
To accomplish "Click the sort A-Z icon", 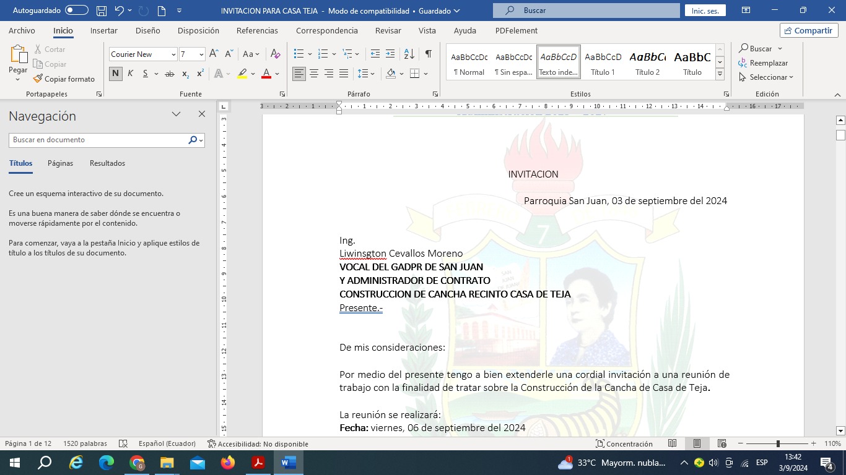I will pos(409,54).
